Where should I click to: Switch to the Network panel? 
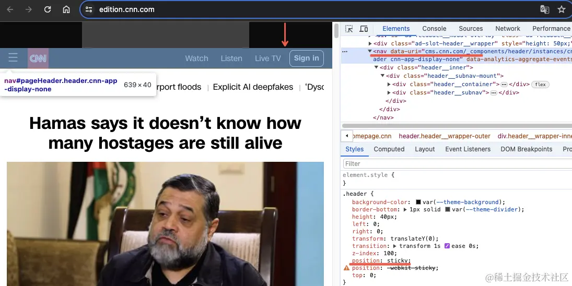pyautogui.click(x=508, y=29)
